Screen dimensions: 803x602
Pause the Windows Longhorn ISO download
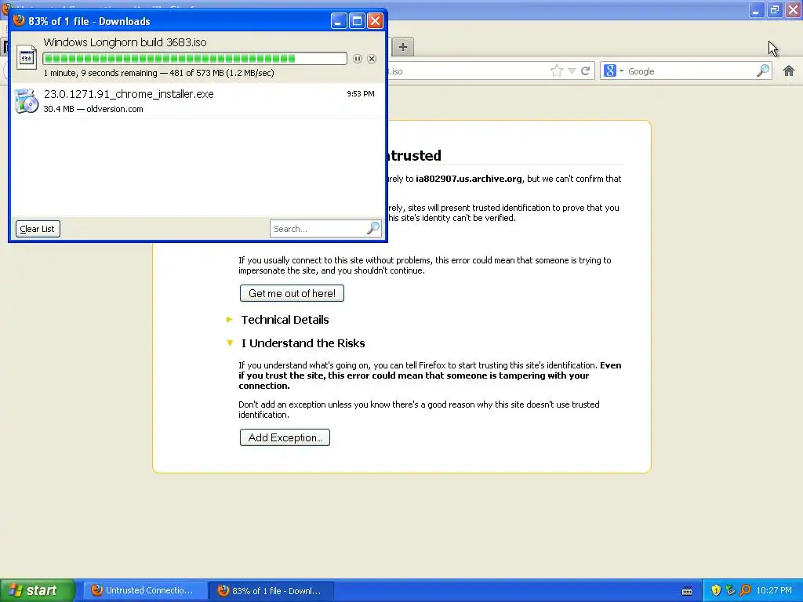[358, 59]
